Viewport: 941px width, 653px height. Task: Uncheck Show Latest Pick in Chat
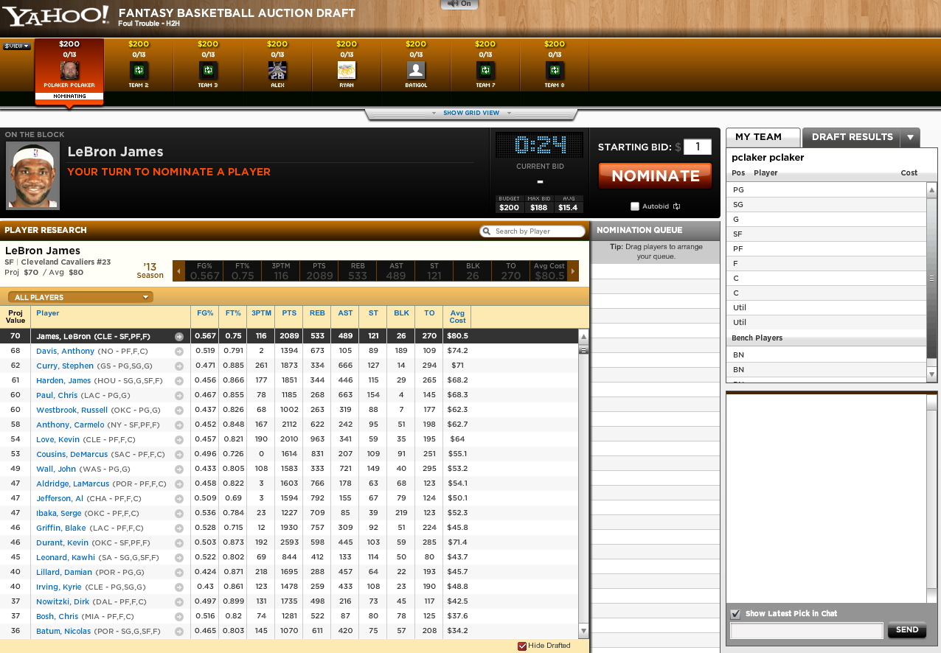pyautogui.click(x=735, y=614)
